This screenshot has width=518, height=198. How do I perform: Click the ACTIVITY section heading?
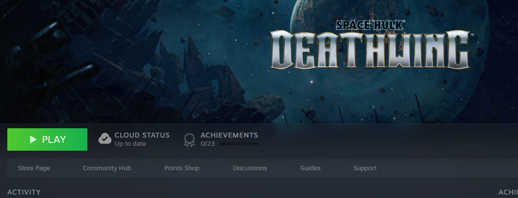coord(24,192)
